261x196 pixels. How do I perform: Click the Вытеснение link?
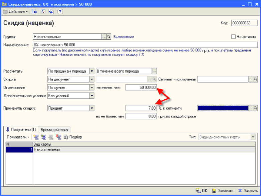coord(123,37)
